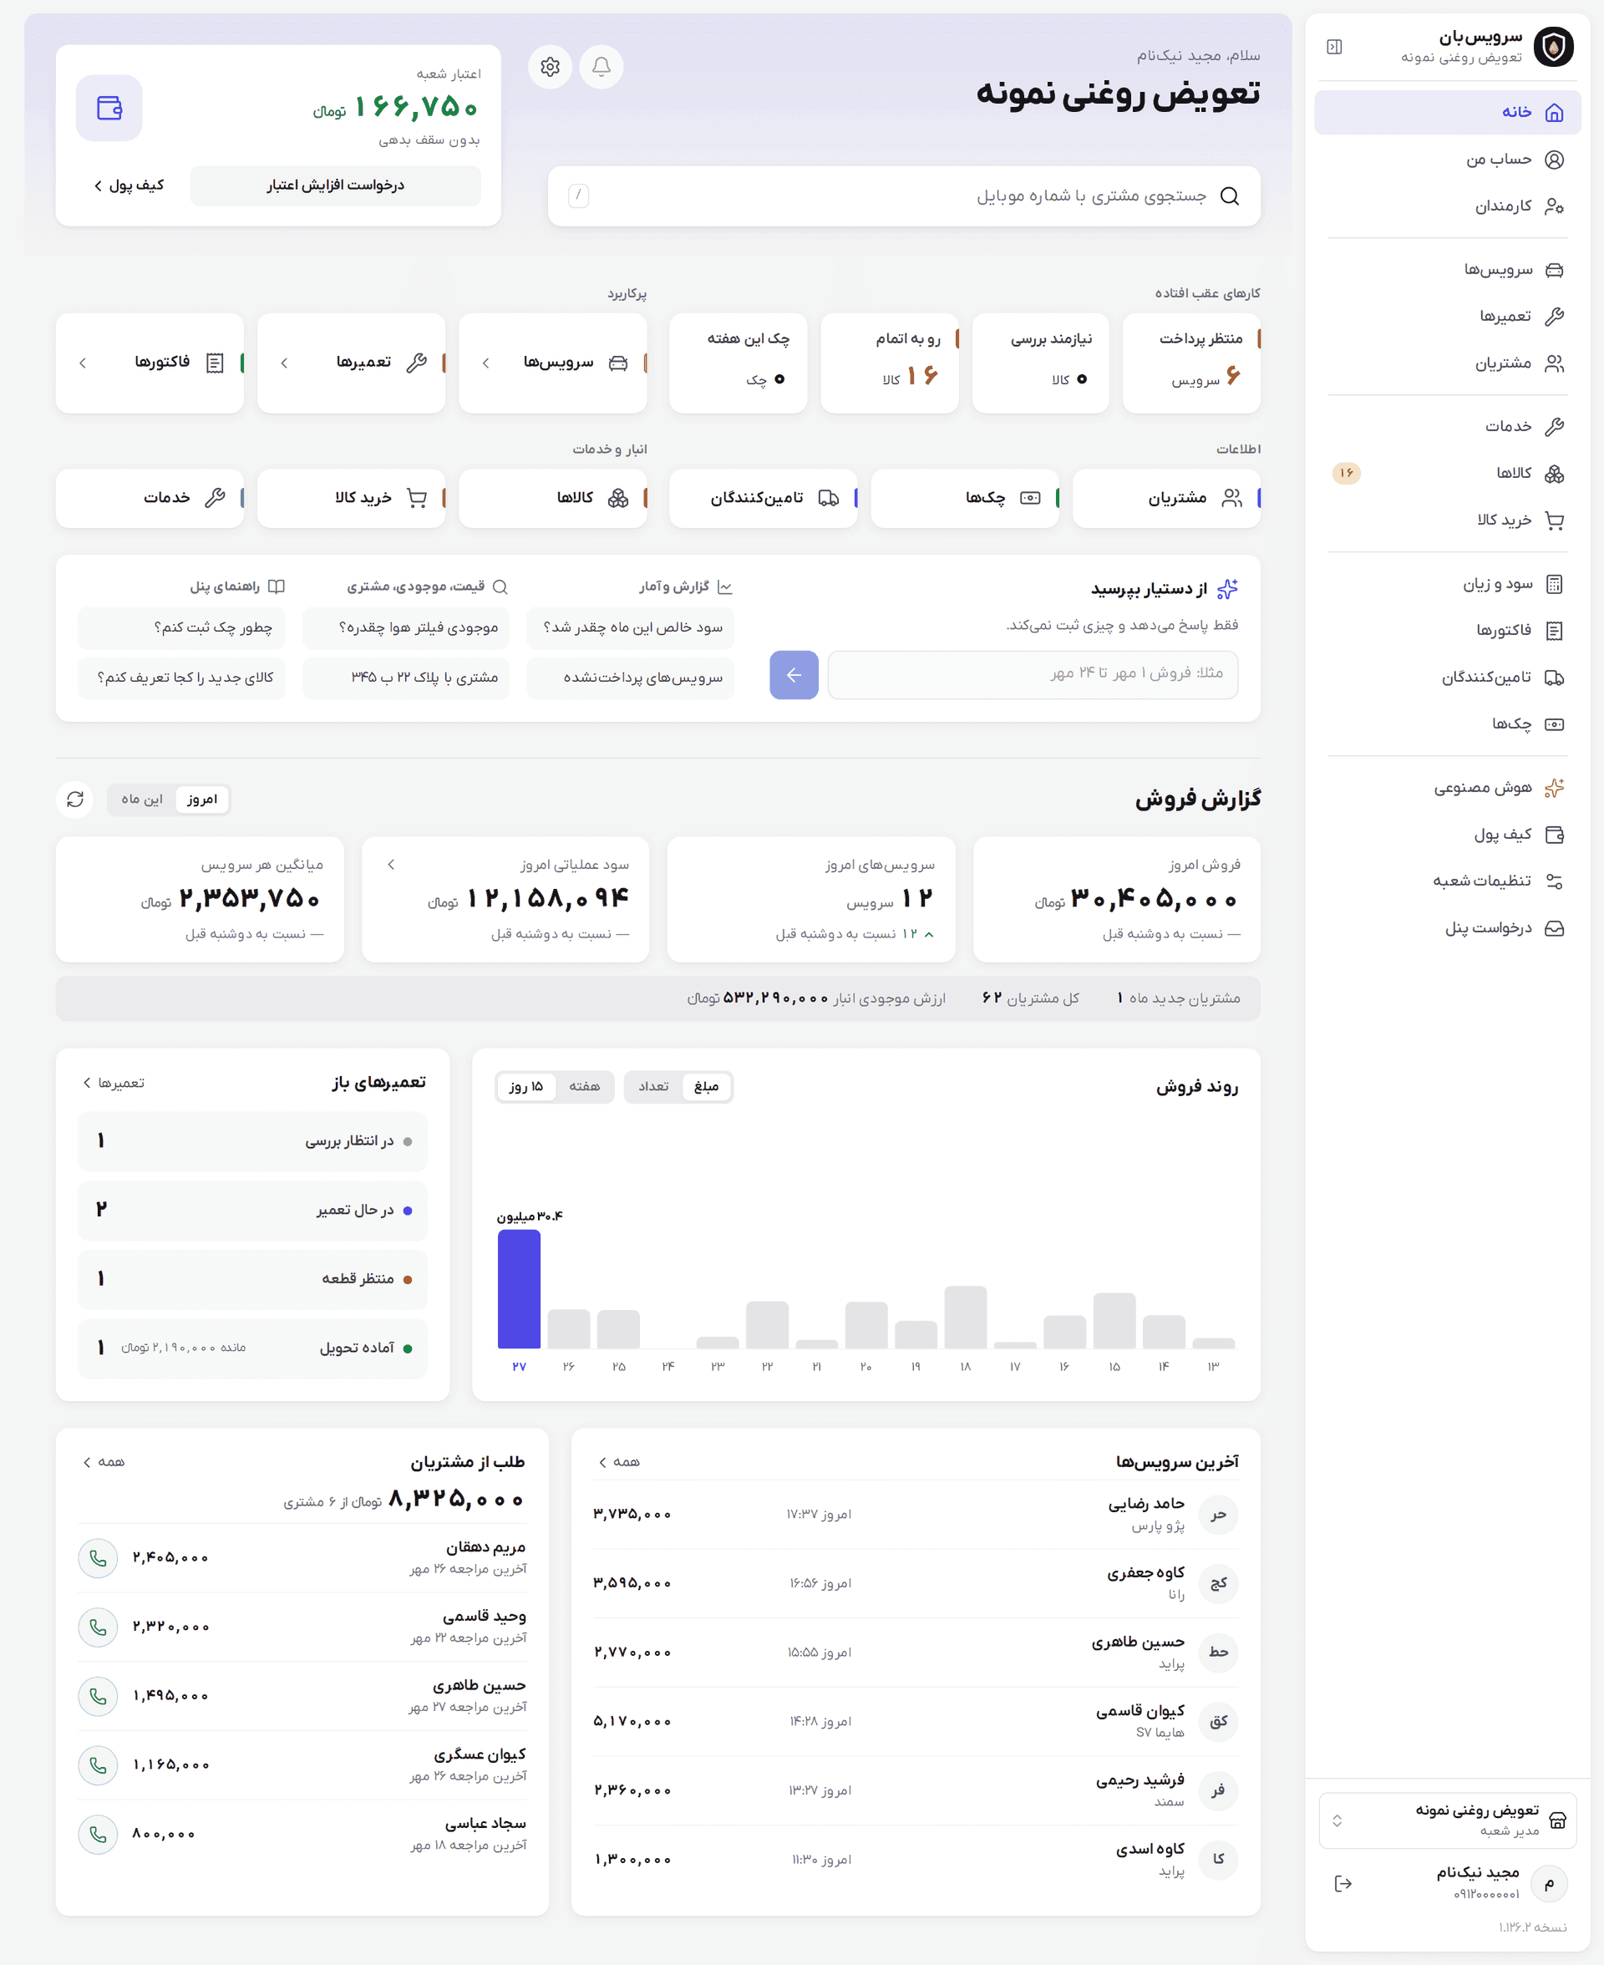Open the منتظر پرداخت overdue card
The height and width of the screenshot is (1965, 1604).
[1192, 362]
